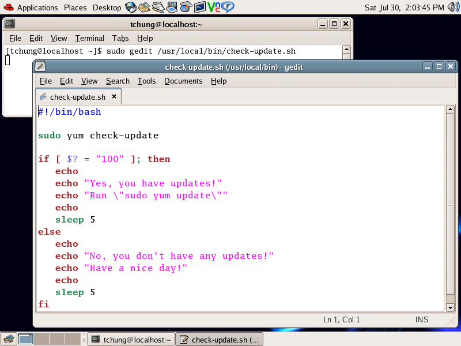Image resolution: width=461 pixels, height=346 pixels.
Task: Open gedit Help menu
Action: (219, 81)
